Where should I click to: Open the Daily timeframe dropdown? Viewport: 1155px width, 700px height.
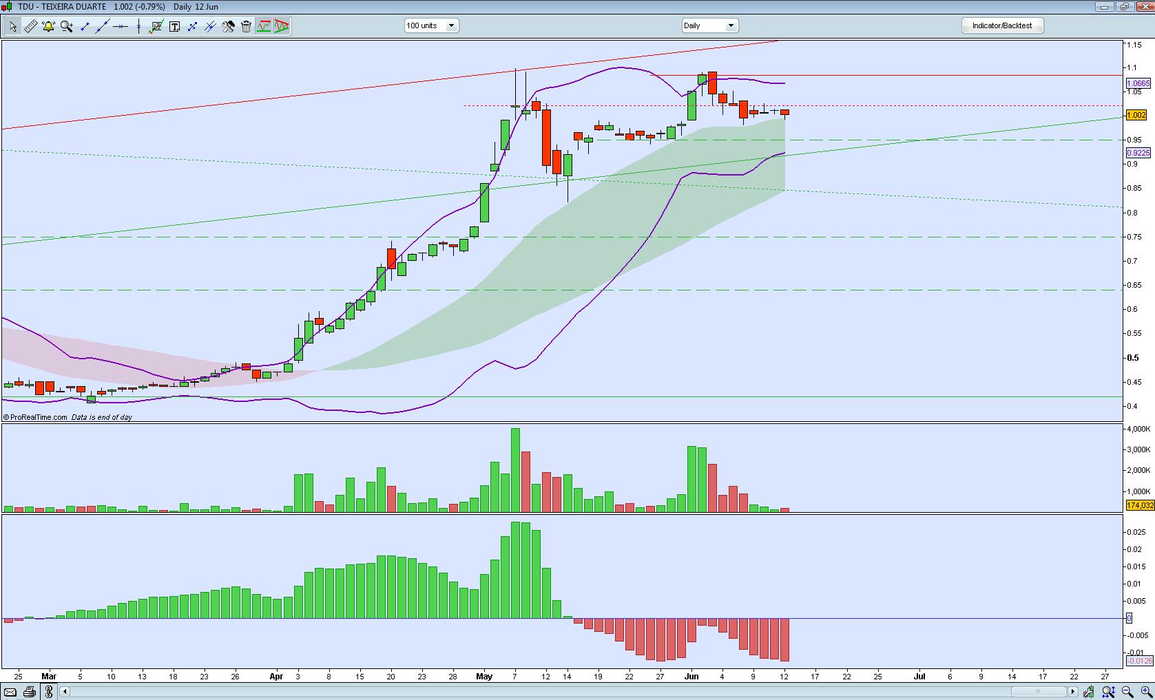click(709, 25)
